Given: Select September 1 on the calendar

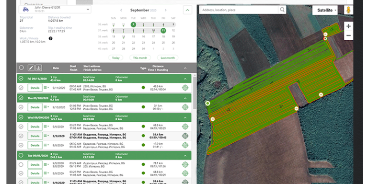Looking at the screenshot, I should click(133, 24).
